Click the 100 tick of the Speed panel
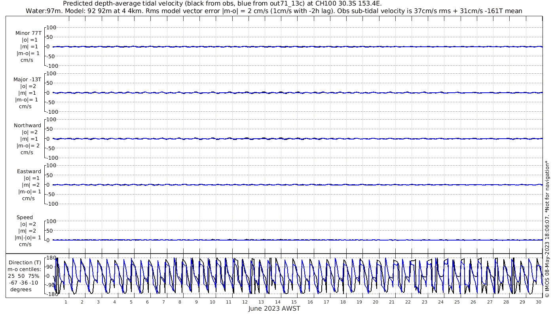This screenshot has width=554, height=317. (x=52, y=221)
